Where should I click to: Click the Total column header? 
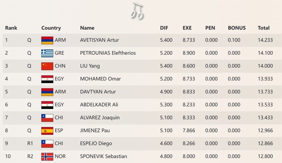(263, 28)
